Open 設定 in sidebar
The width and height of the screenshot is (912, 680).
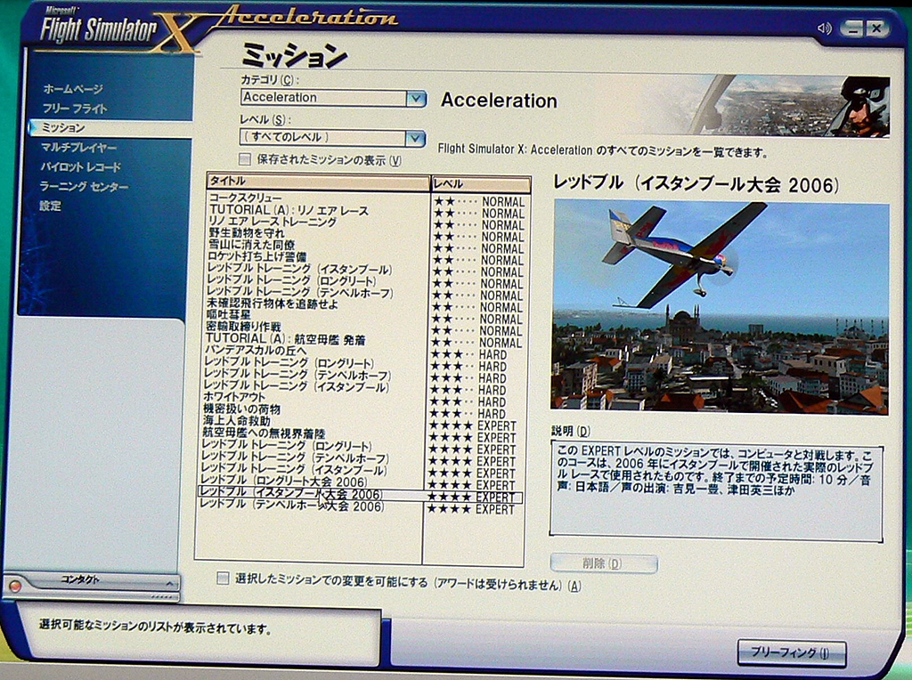click(x=50, y=206)
